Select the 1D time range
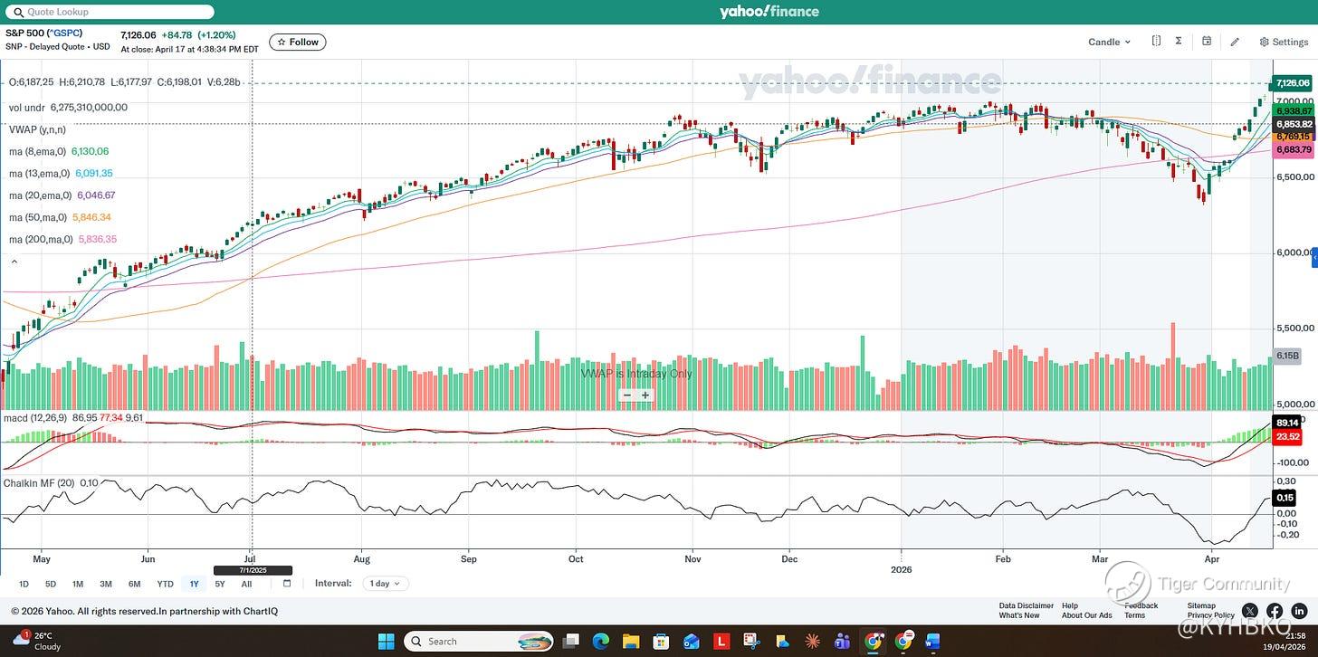This screenshot has width=1318, height=657. (24, 584)
